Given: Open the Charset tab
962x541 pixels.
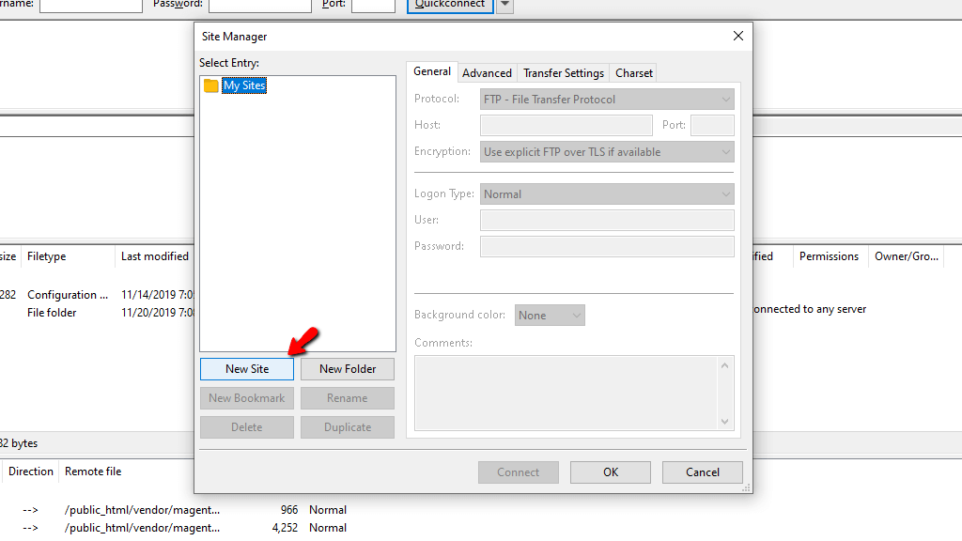Looking at the screenshot, I should [x=634, y=73].
